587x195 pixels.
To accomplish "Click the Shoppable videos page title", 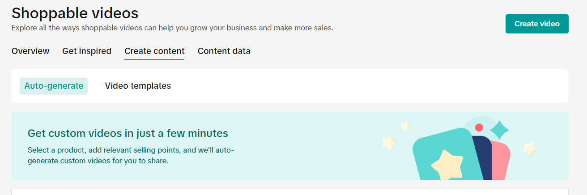I will click(75, 13).
